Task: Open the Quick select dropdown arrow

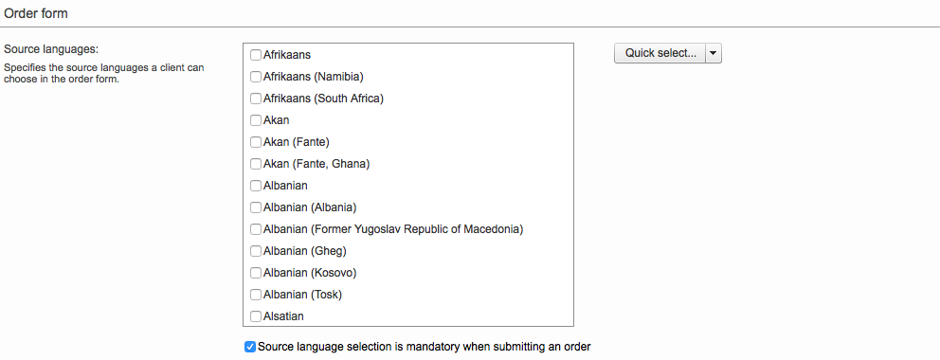Action: pyautogui.click(x=714, y=53)
